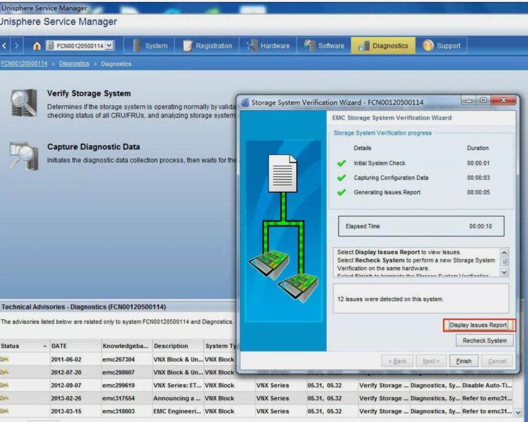This screenshot has width=528, height=422.
Task: Switch to the System tab
Action: 150,46
